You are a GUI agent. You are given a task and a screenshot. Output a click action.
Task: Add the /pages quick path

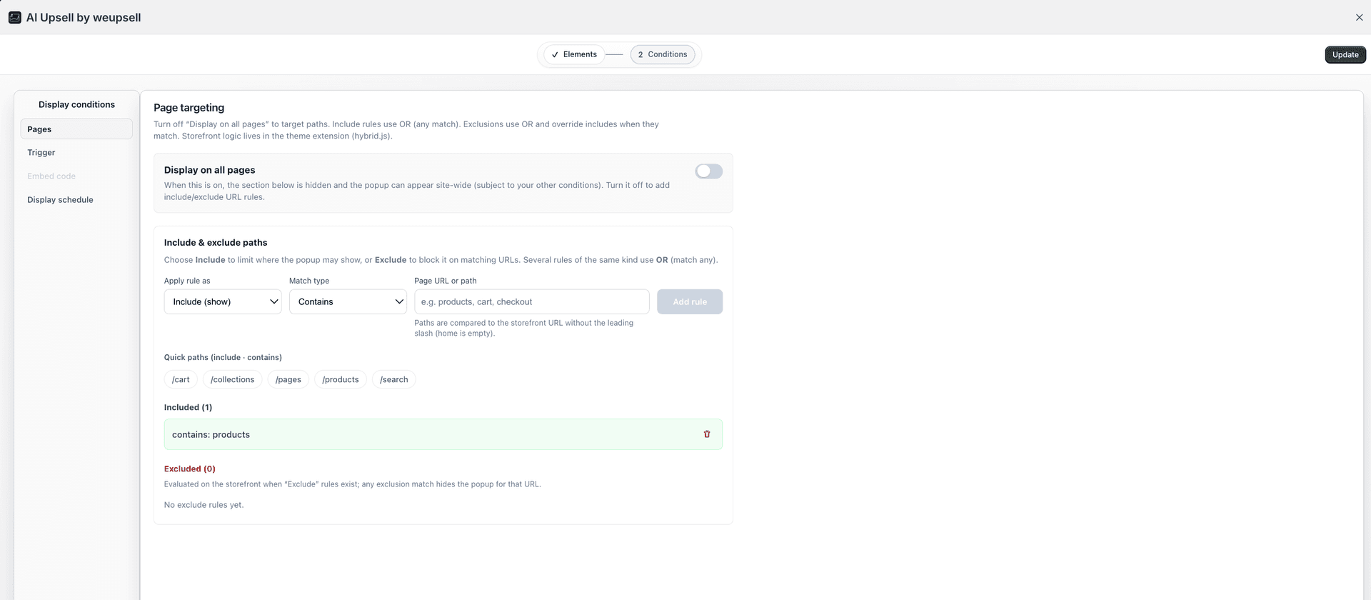pyautogui.click(x=288, y=379)
